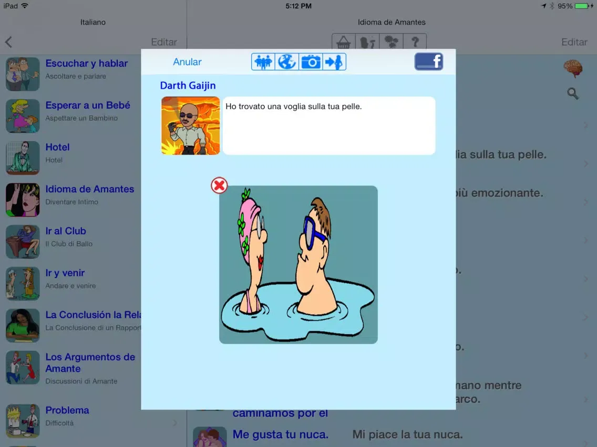Tap the question mark help icon
This screenshot has height=447, width=597.
coord(415,42)
